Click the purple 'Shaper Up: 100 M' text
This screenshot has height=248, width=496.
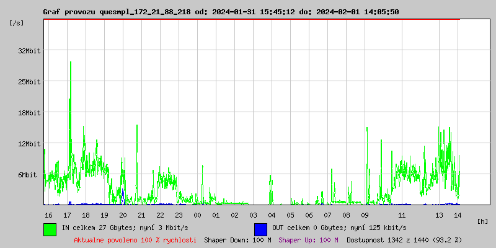(x=308, y=240)
